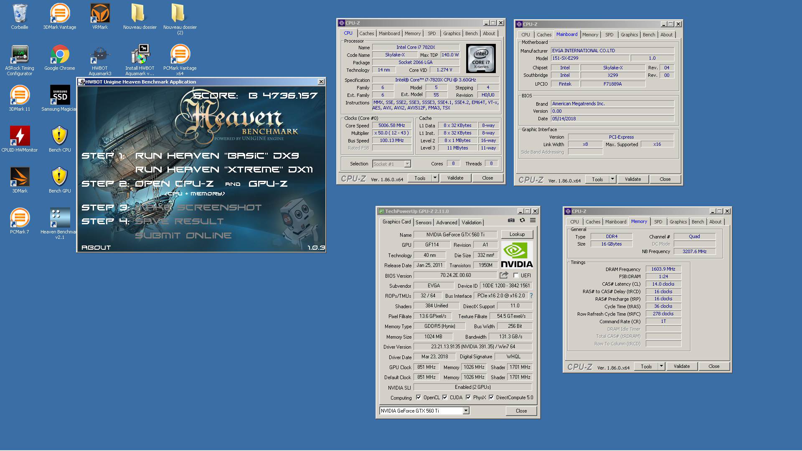Click Lookup button in GPU-Z
This screenshot has width=802, height=451.
tap(517, 234)
